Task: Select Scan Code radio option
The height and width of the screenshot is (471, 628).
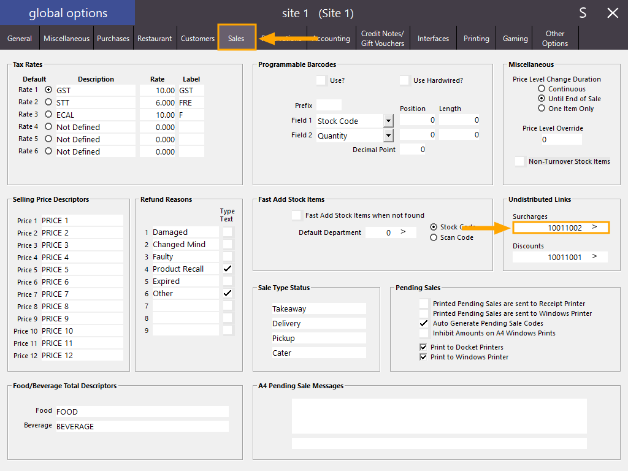Action: pyautogui.click(x=434, y=237)
